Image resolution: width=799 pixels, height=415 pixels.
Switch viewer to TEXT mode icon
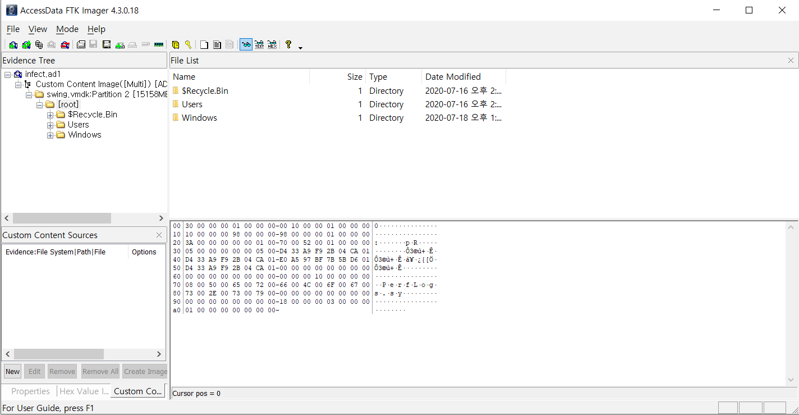(x=259, y=44)
